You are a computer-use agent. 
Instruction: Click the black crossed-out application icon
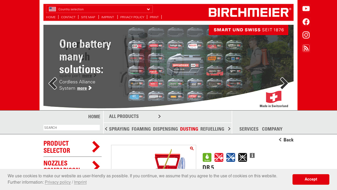tap(243, 157)
